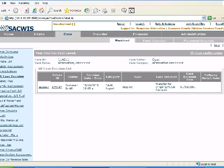Open Reunification Assessment sidebar link

pos(16,155)
